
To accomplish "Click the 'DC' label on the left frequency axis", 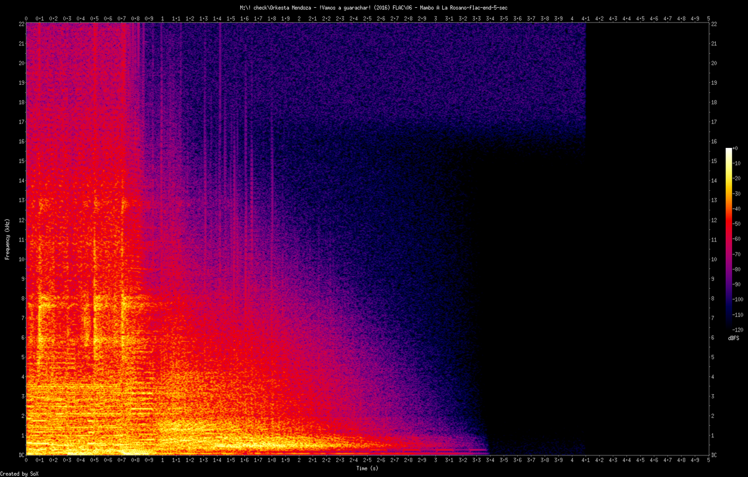I will pos(20,455).
